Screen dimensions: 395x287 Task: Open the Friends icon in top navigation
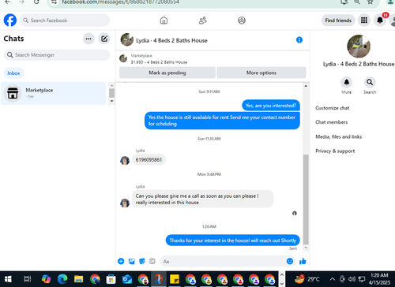pos(203,20)
